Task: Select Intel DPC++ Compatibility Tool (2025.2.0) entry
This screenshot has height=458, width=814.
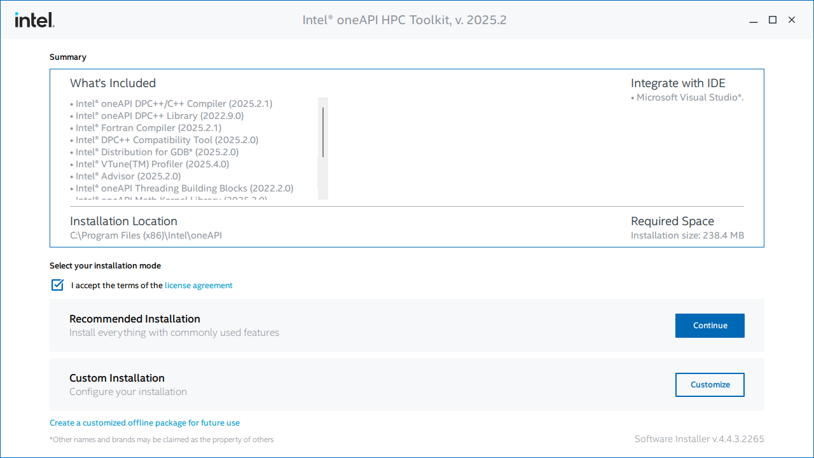Action: click(164, 140)
